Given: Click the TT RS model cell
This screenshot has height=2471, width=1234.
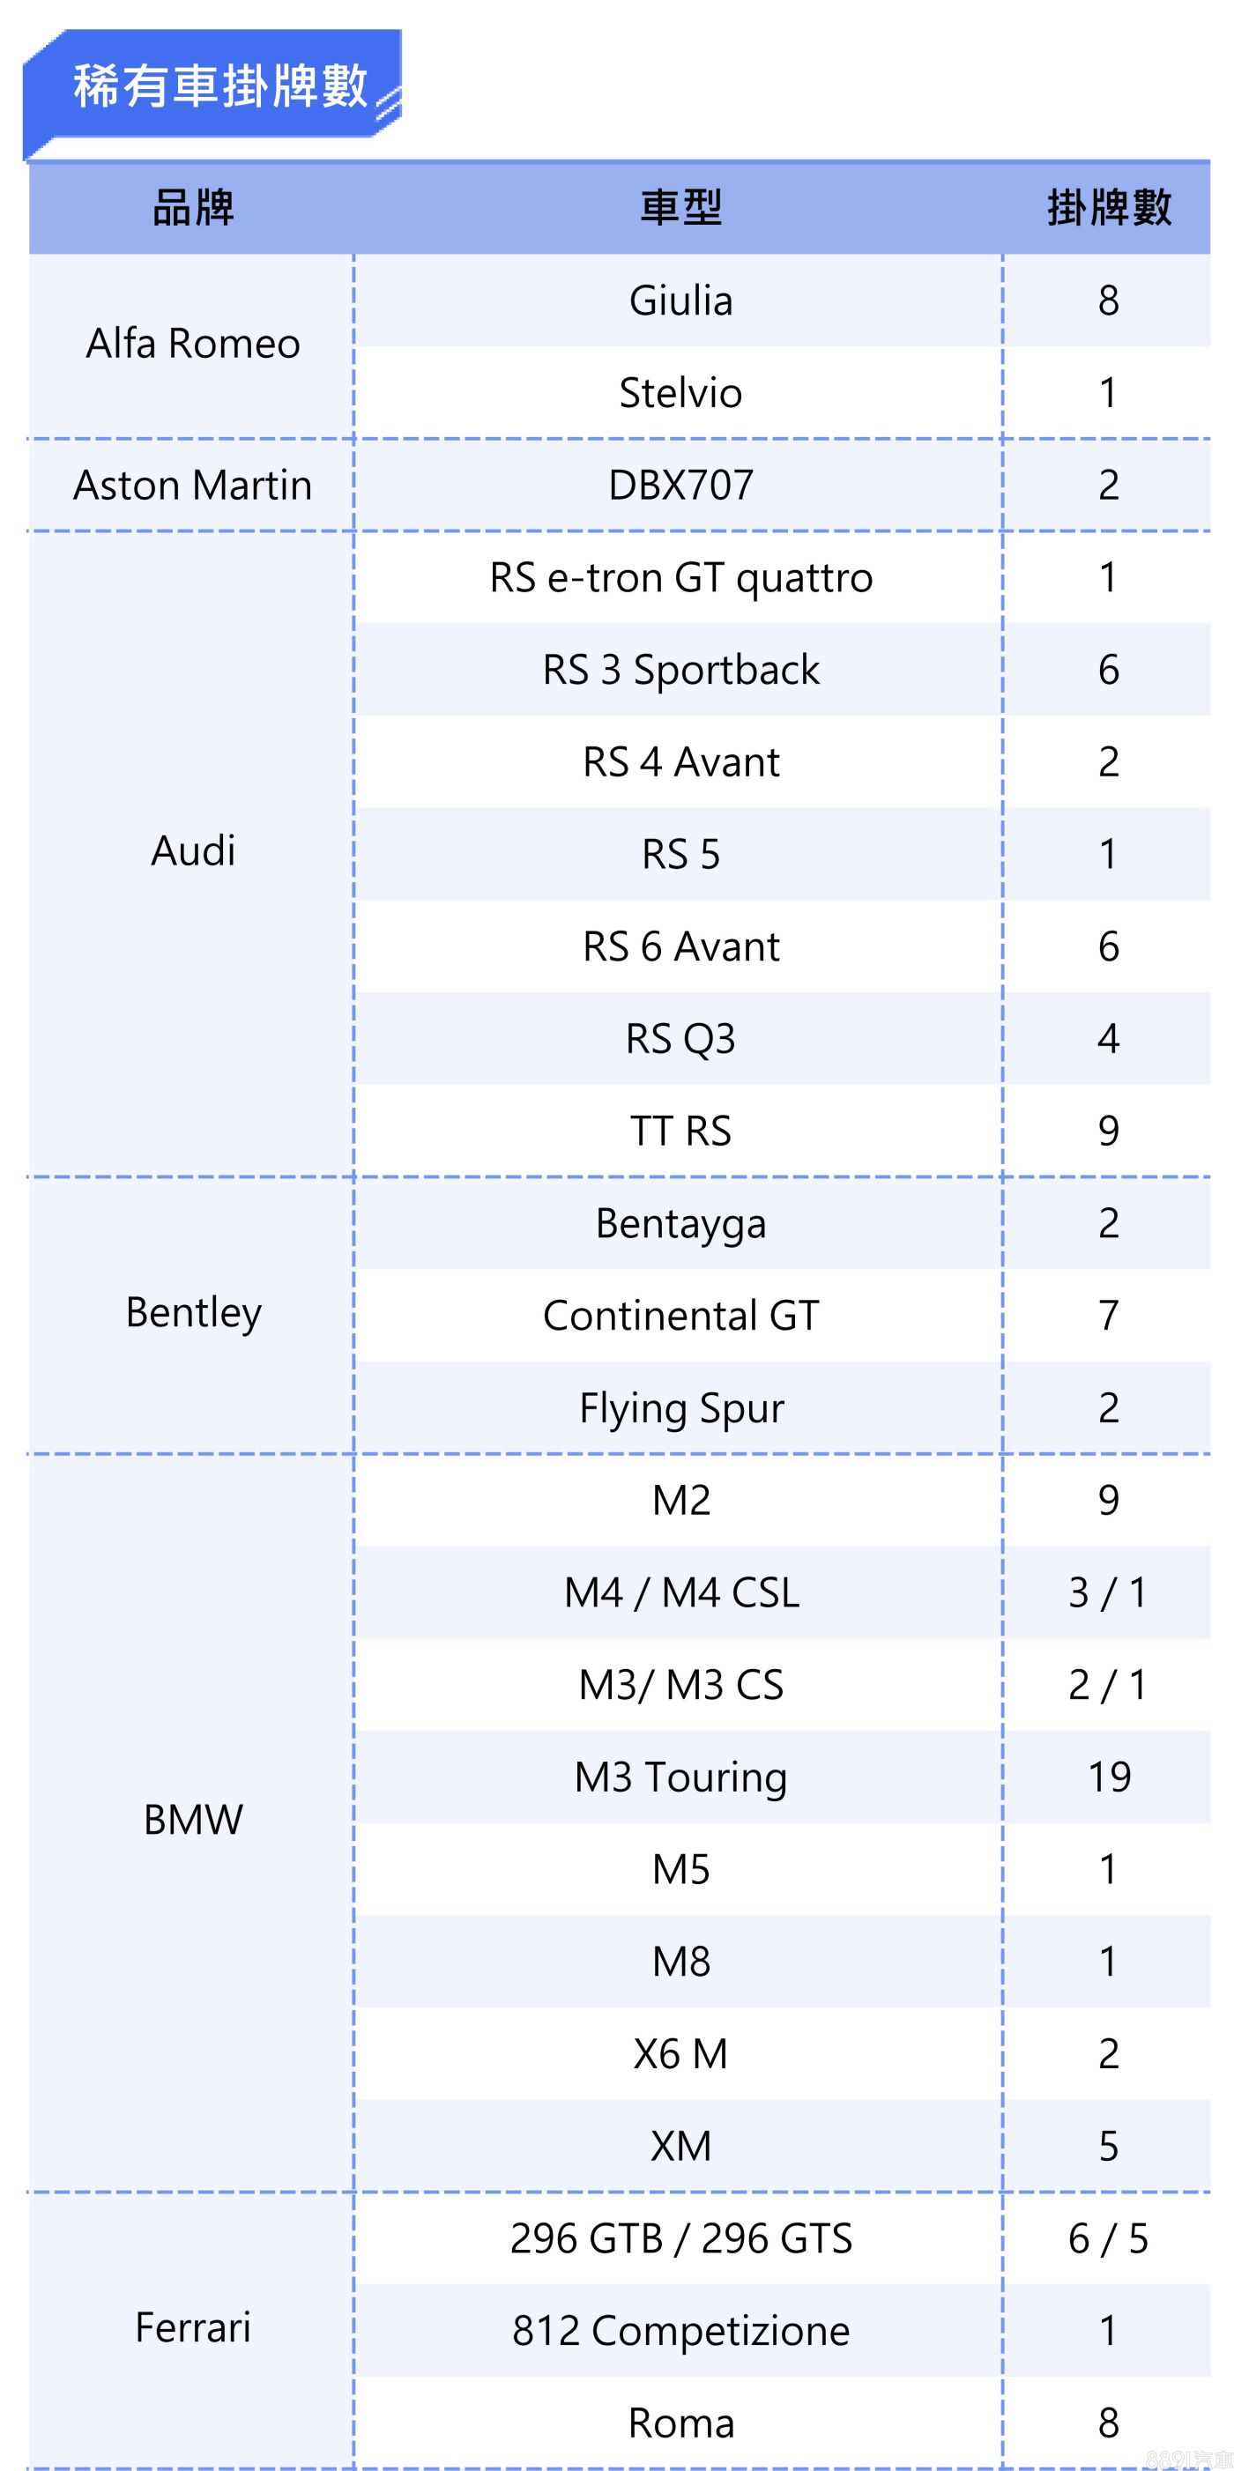Looking at the screenshot, I should point(680,1131).
